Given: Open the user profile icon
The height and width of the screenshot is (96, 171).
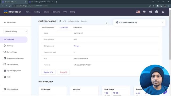Looking at the screenshot, I should (x=163, y=12).
